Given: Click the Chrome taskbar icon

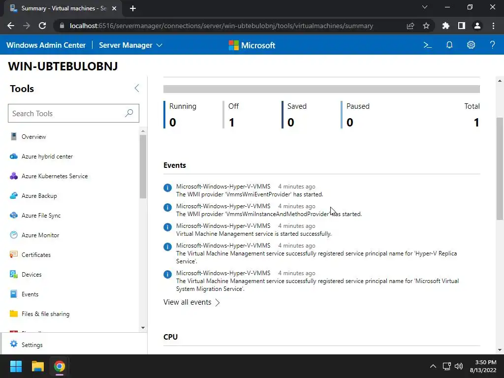Looking at the screenshot, I should click(60, 366).
